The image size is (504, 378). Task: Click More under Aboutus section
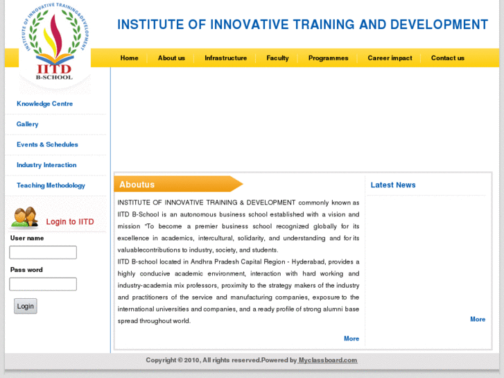tap(351, 338)
